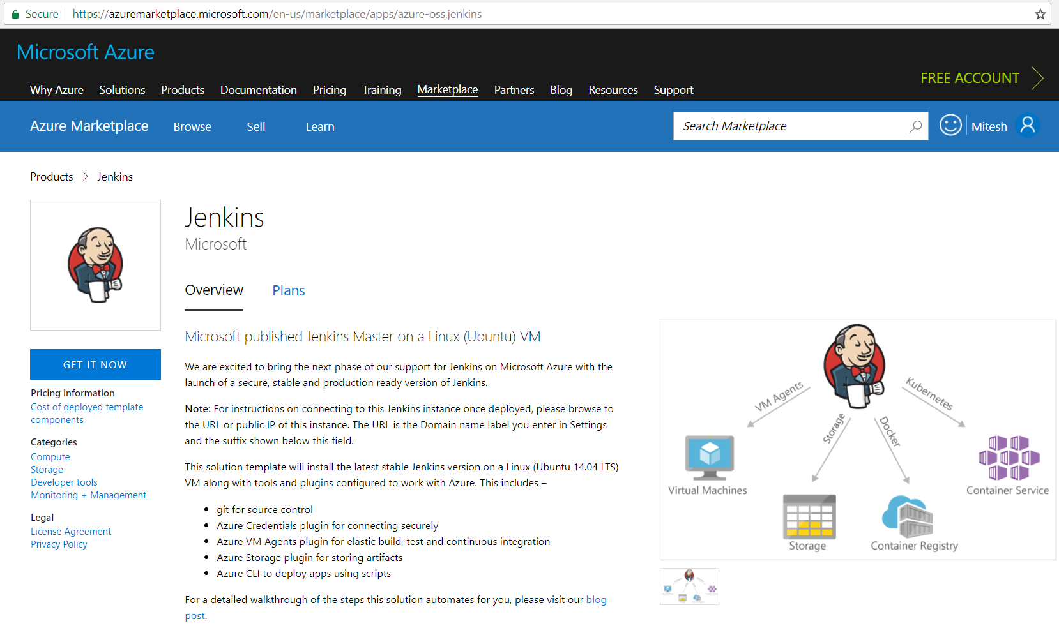The height and width of the screenshot is (628, 1059).
Task: Open the Privacy Policy link
Action: [x=59, y=544]
